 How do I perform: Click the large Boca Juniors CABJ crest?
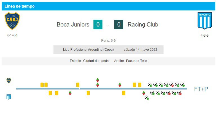coord(12,21)
